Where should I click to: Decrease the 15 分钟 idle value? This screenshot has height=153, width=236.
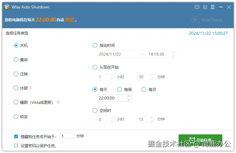tap(152, 121)
